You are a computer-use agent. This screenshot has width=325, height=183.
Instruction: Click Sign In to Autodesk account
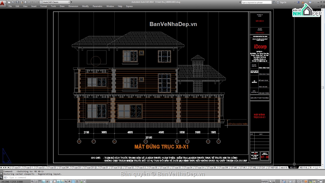point(283,2)
